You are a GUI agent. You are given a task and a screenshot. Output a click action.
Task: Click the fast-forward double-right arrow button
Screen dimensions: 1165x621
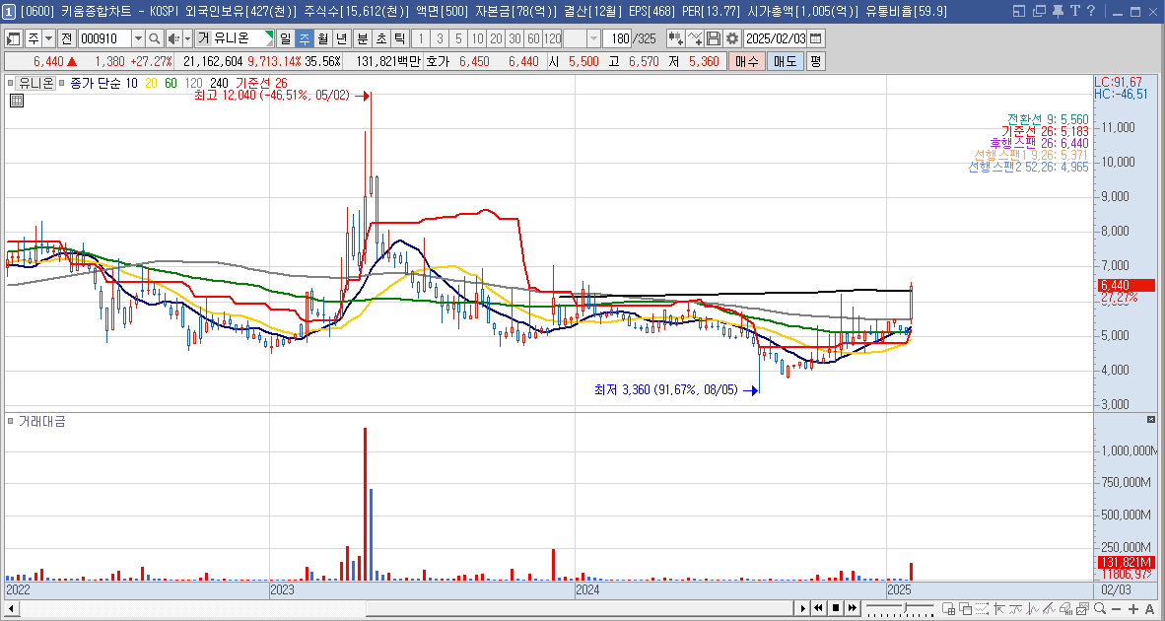[x=853, y=608]
